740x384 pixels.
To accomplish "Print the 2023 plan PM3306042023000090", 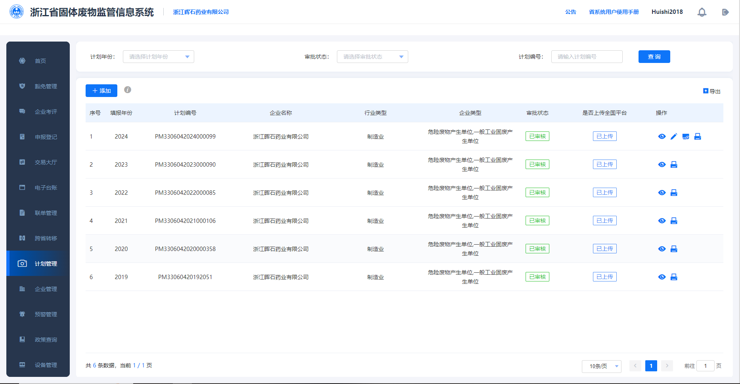I will pos(674,165).
